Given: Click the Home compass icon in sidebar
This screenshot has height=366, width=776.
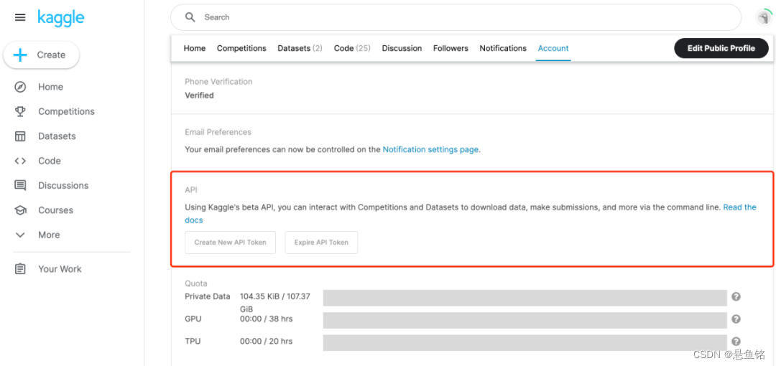Looking at the screenshot, I should point(20,87).
